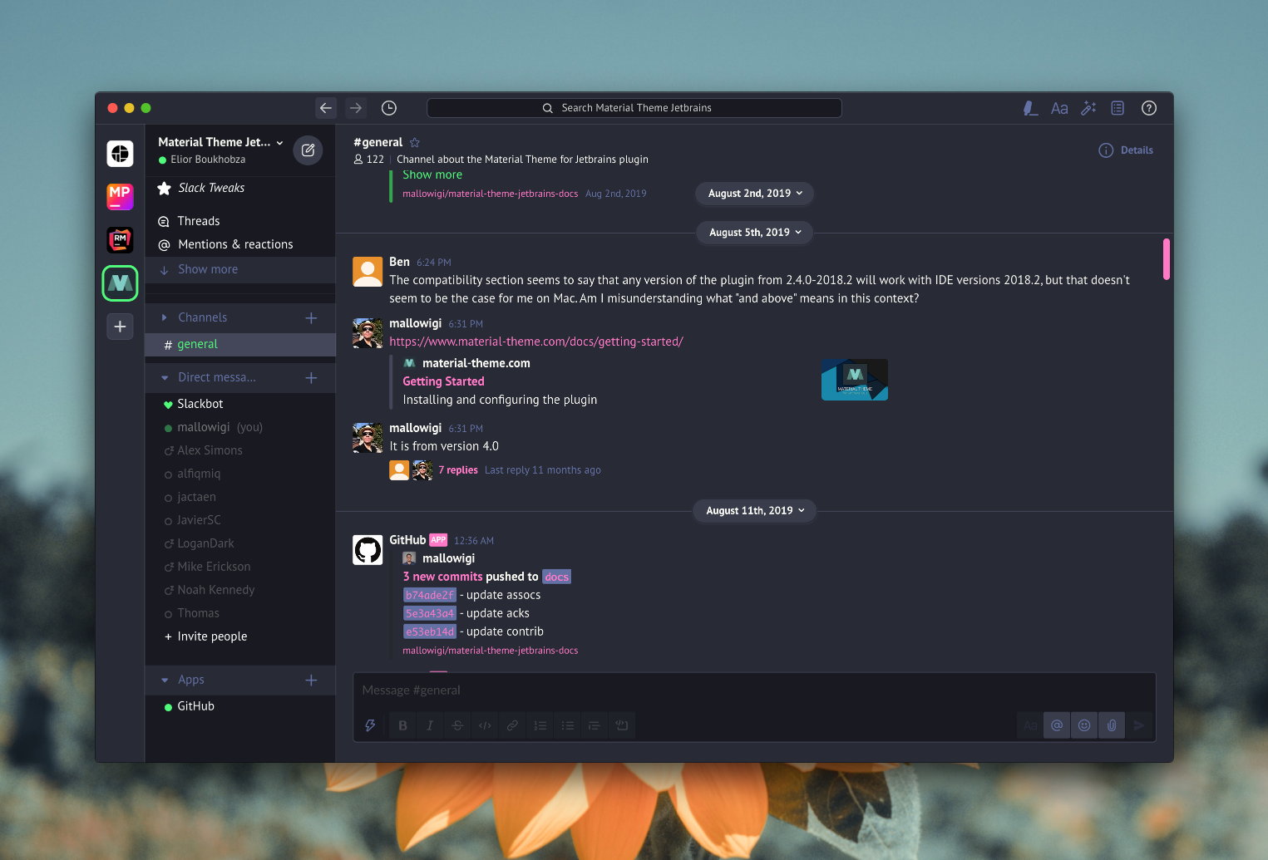
Task: Star the #general channel
Action: [x=415, y=143]
